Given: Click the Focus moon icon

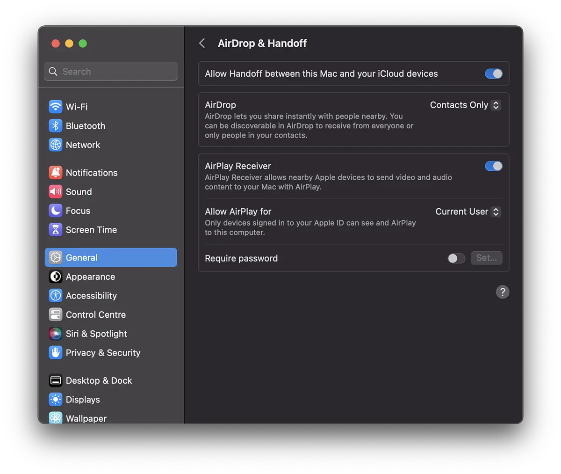Looking at the screenshot, I should pyautogui.click(x=55, y=211).
